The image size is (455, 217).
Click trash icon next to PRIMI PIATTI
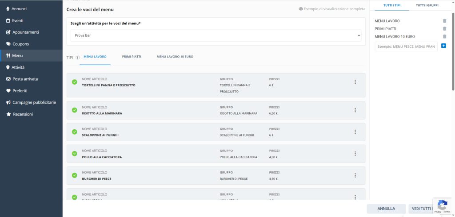pos(444,29)
